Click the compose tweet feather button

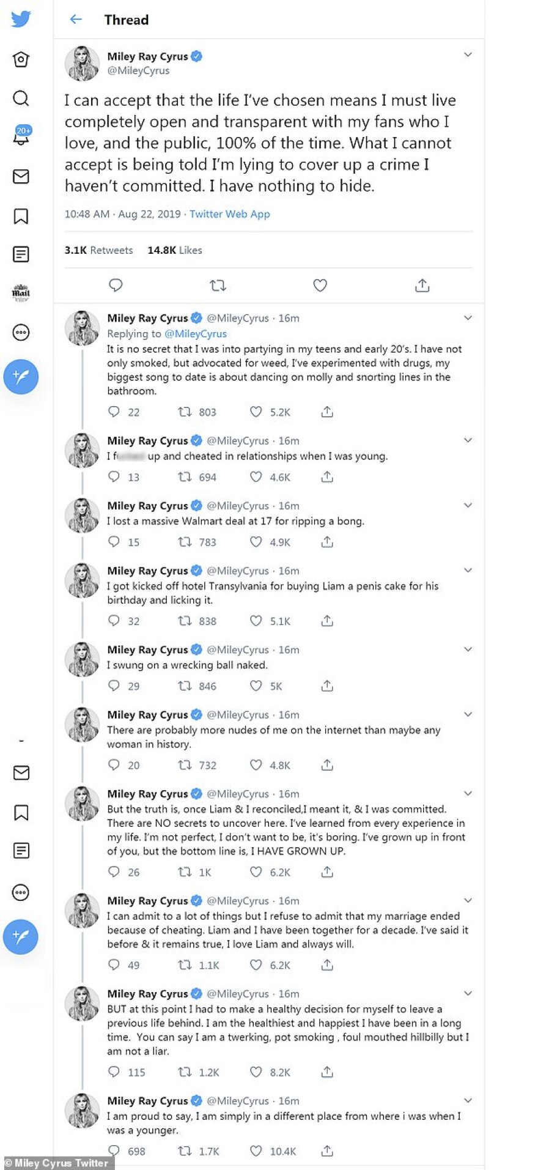point(21,377)
